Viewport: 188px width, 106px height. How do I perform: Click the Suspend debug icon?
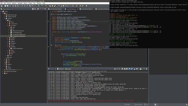pos(16,6)
